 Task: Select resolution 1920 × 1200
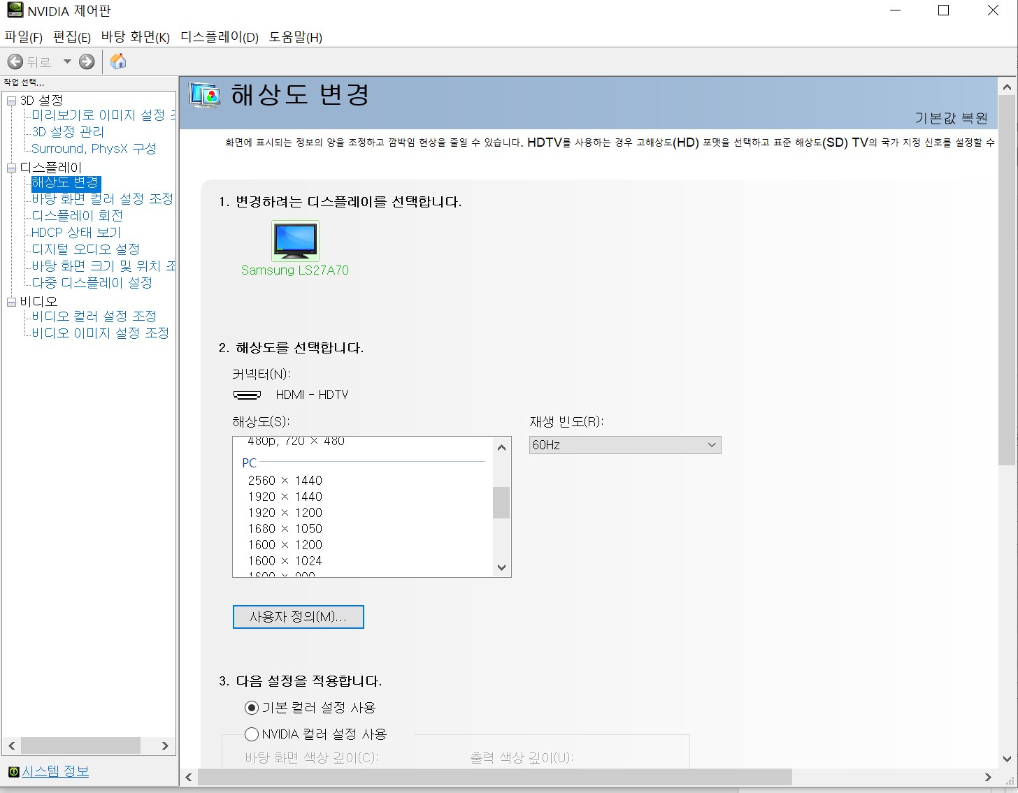point(285,513)
